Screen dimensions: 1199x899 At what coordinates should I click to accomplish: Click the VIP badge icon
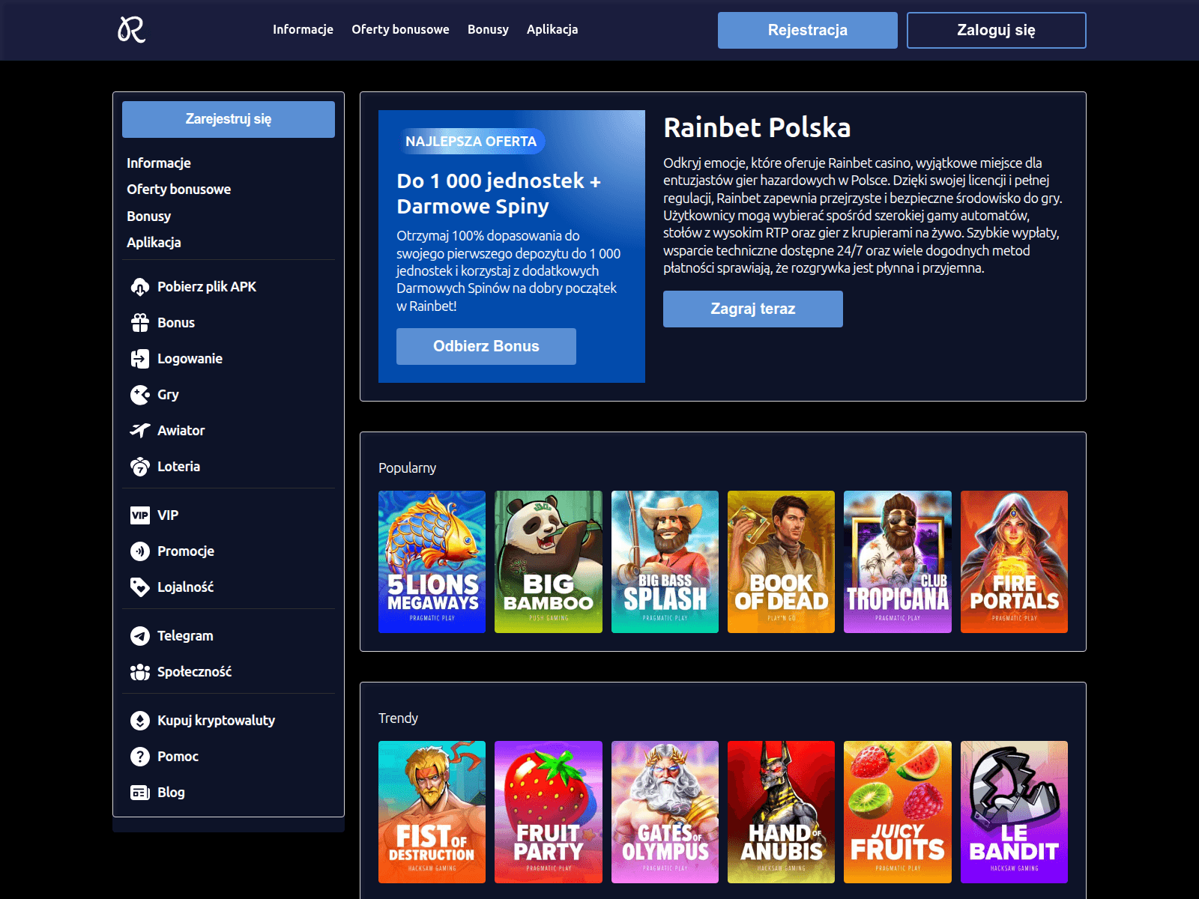[x=140, y=515]
